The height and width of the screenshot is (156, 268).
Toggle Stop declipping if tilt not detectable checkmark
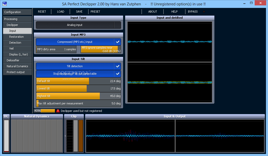click(x=118, y=74)
